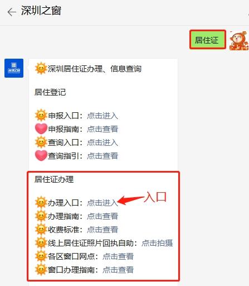
Task: Tap the 深圳之窗 chat title
Action: tap(41, 11)
